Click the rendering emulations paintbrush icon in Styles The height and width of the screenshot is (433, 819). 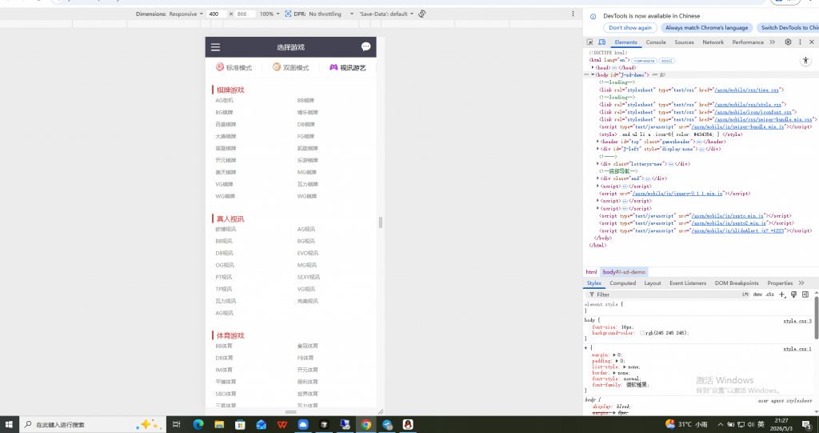tap(793, 295)
